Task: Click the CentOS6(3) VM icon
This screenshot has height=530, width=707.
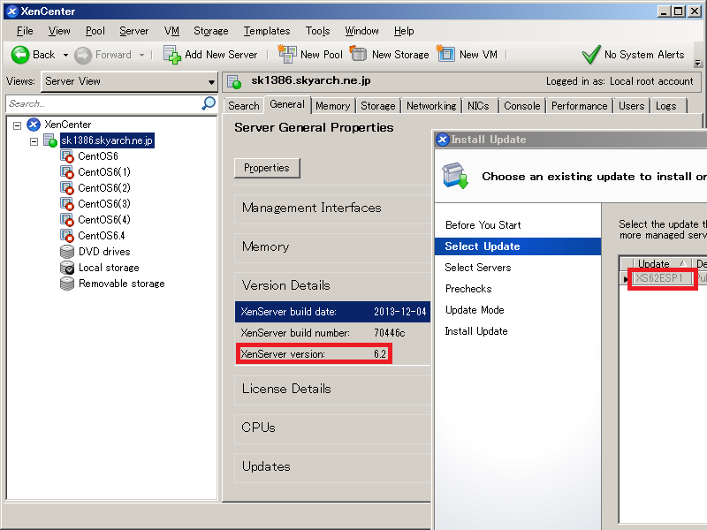Action: pos(67,204)
